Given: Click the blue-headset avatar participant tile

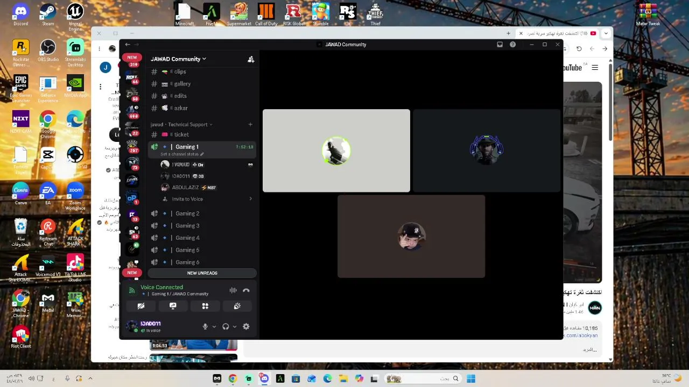Looking at the screenshot, I should (487, 150).
